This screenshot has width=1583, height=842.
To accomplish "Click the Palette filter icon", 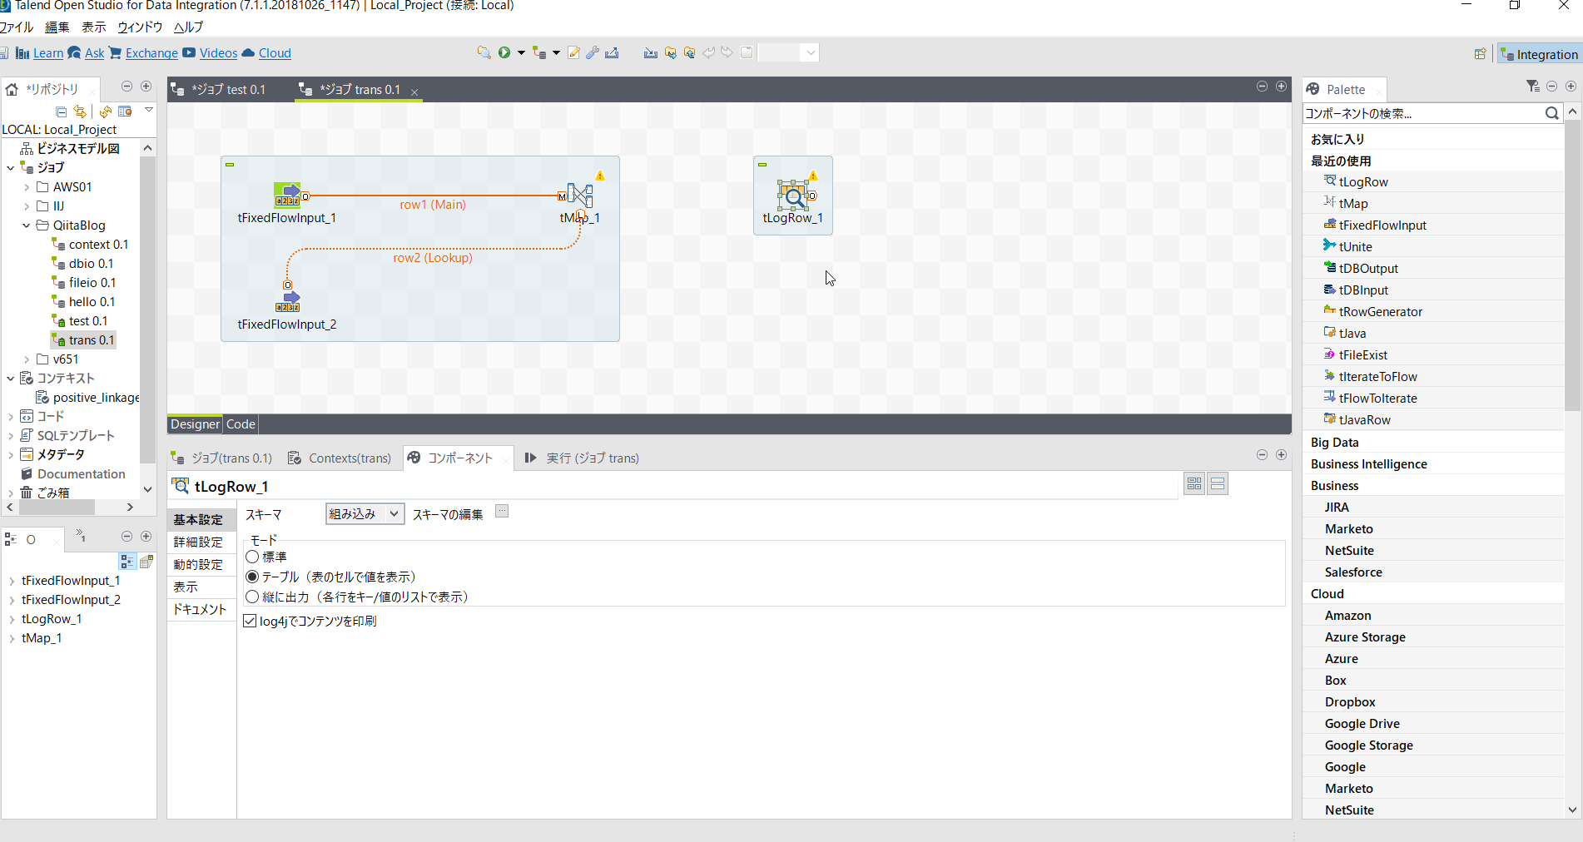I will [x=1532, y=87].
